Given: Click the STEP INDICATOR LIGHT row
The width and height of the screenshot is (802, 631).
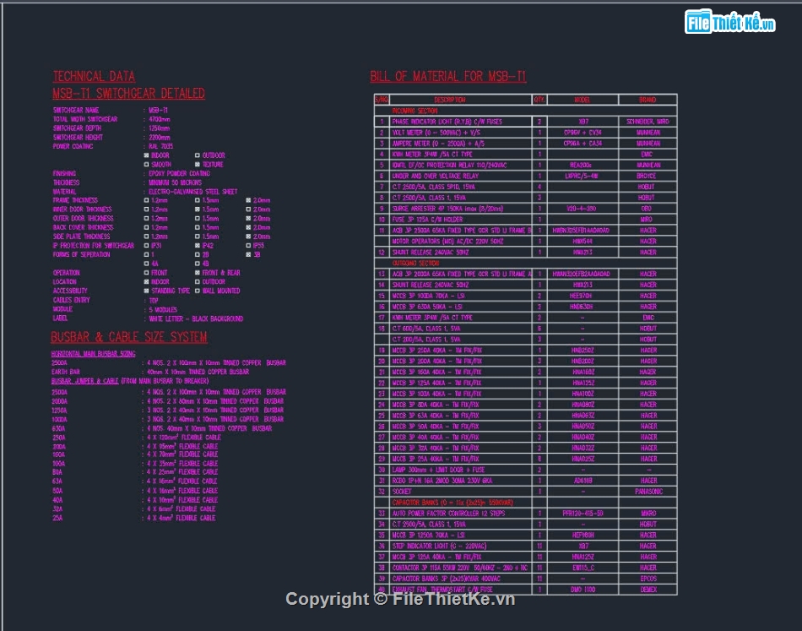Looking at the screenshot, I should tap(525, 546).
